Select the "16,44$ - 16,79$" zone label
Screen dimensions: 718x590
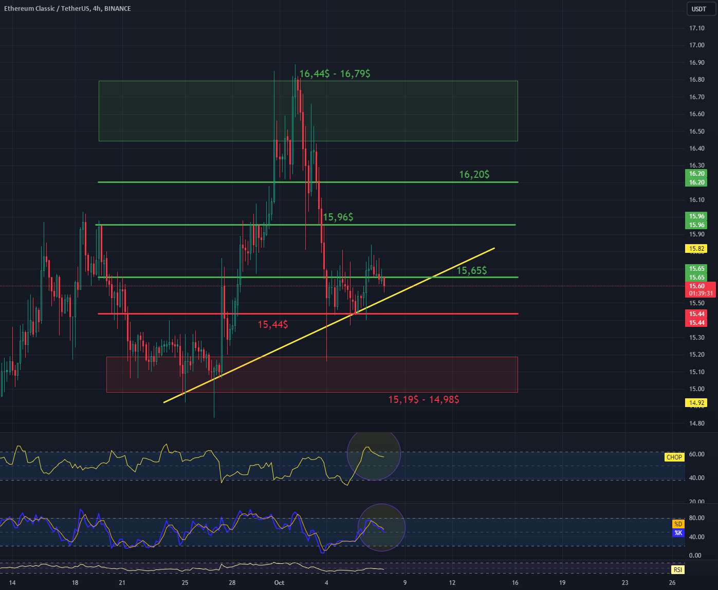coord(335,74)
